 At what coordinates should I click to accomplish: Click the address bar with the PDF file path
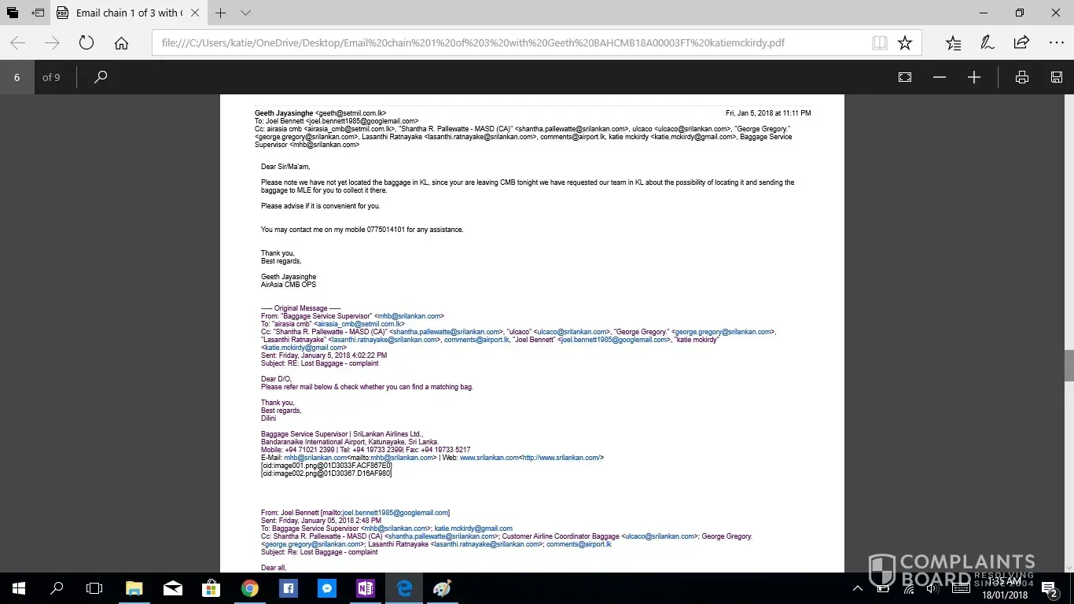coord(511,43)
